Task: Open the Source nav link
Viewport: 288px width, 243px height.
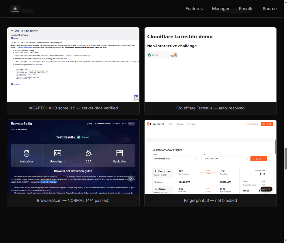Action: 270,9
